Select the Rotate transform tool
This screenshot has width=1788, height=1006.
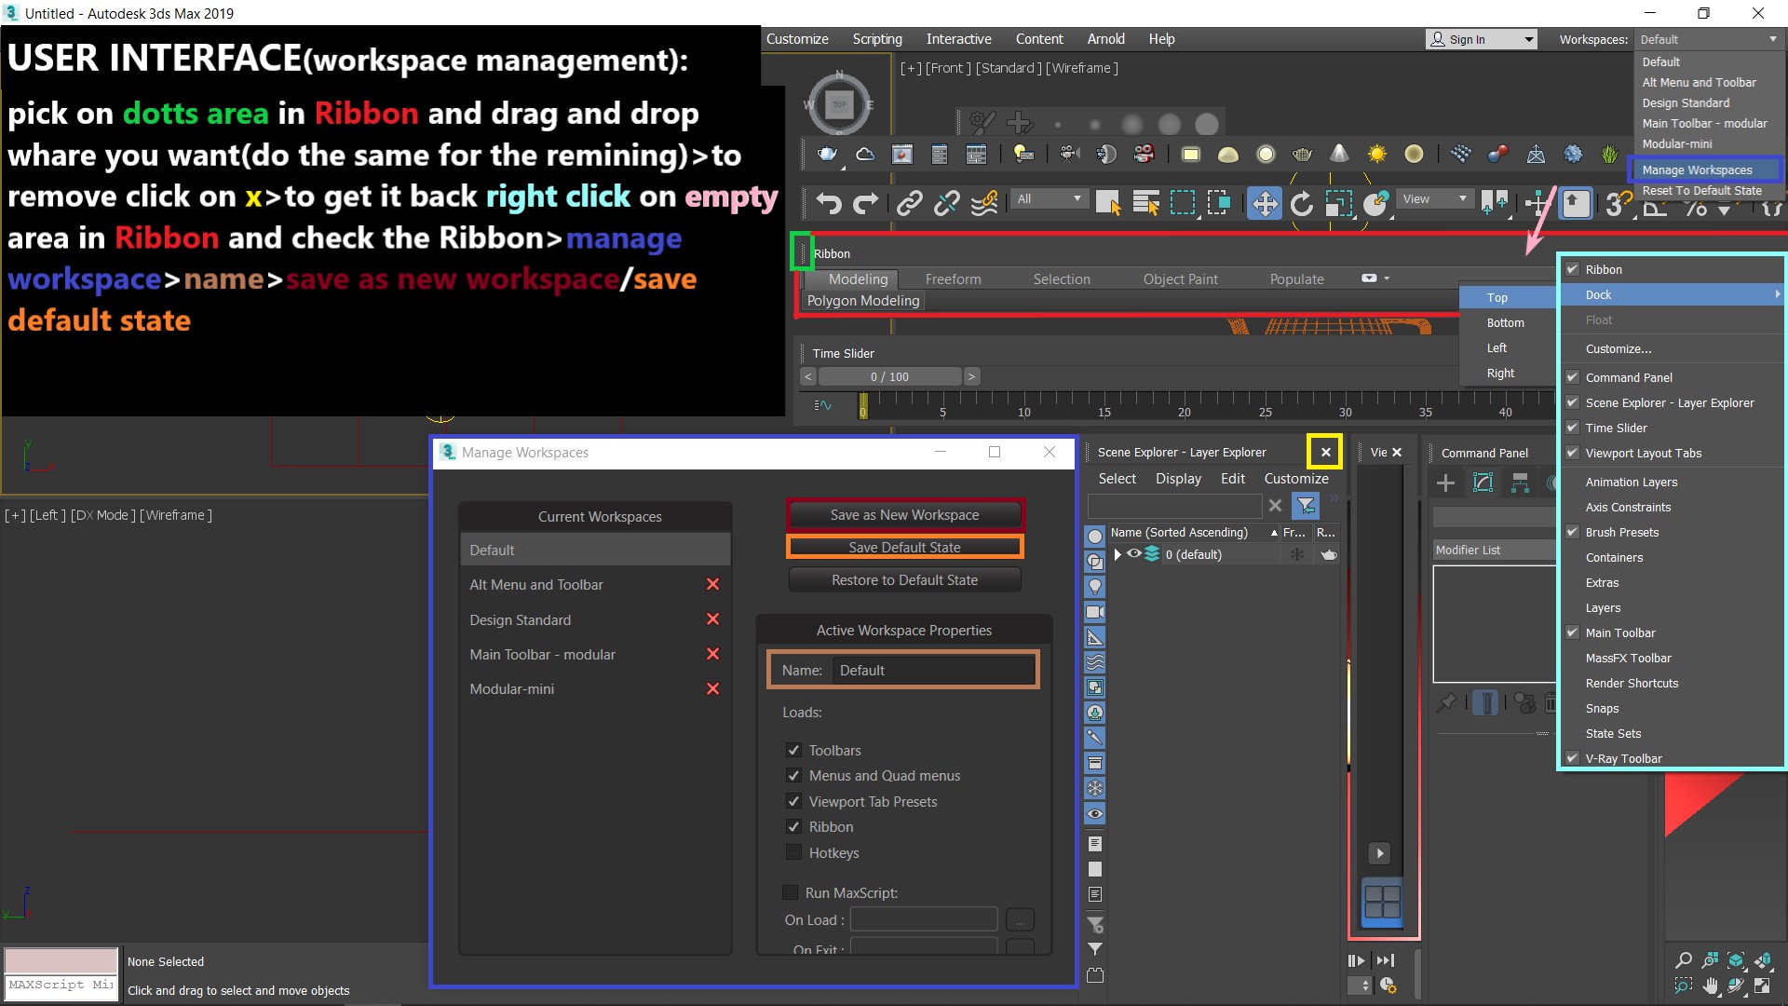click(1301, 203)
